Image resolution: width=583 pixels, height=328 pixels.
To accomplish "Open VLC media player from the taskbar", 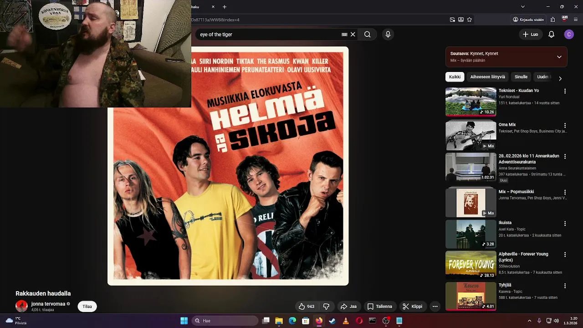I will (x=346, y=321).
